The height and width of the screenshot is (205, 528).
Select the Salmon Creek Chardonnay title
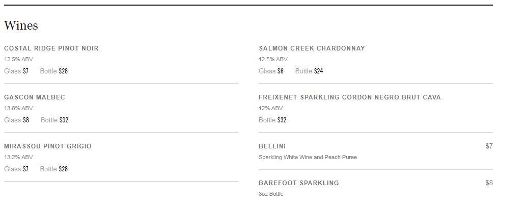coord(312,48)
